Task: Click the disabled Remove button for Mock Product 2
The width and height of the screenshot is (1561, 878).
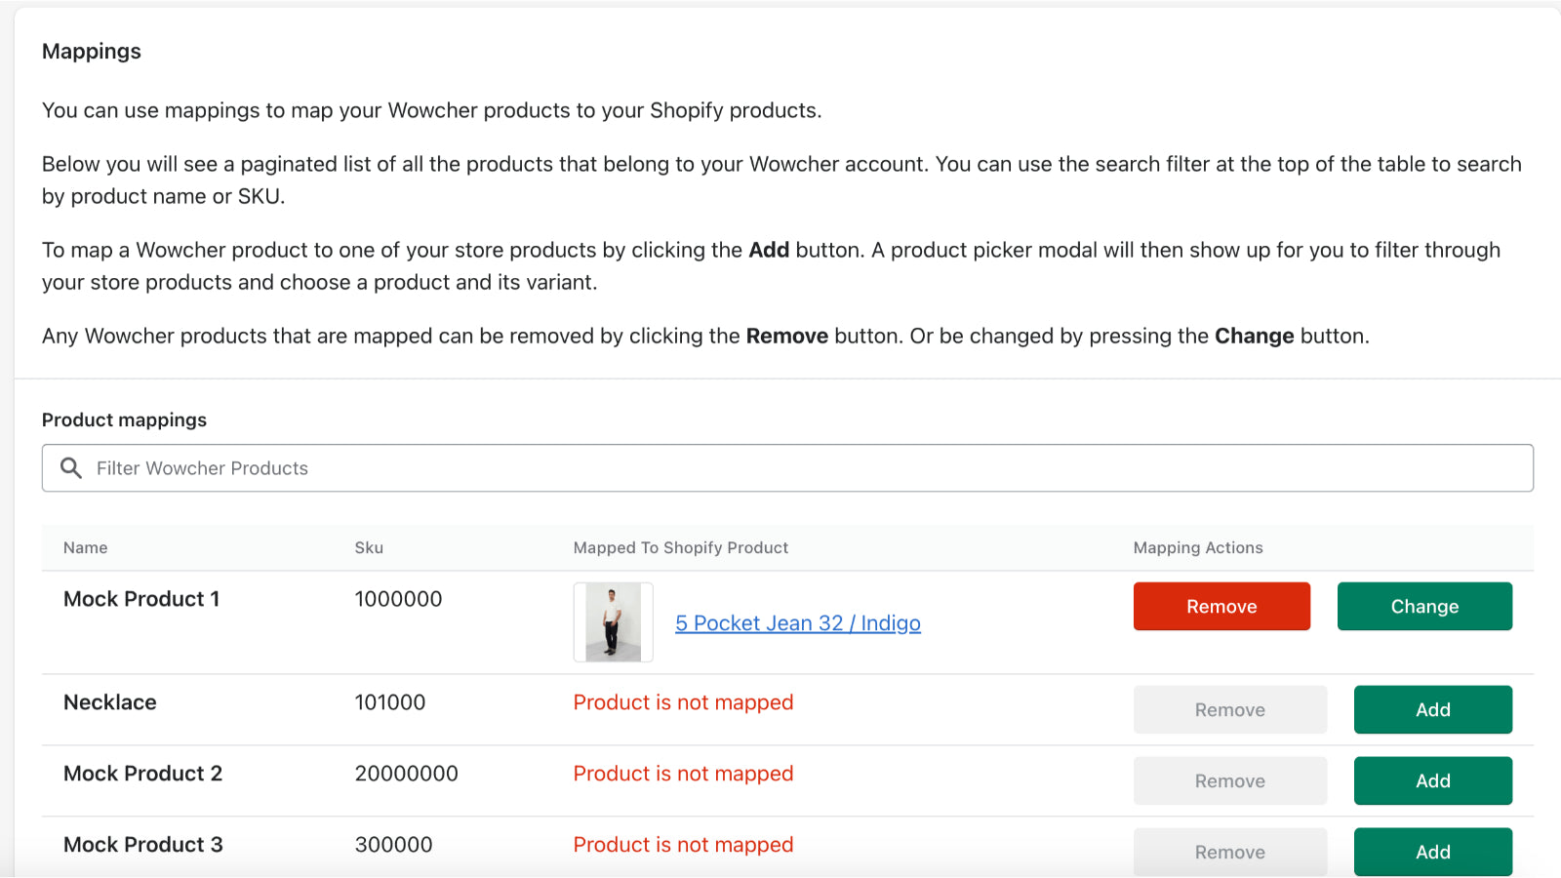Action: pos(1229,780)
